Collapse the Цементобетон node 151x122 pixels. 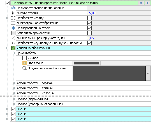pos(13,53)
